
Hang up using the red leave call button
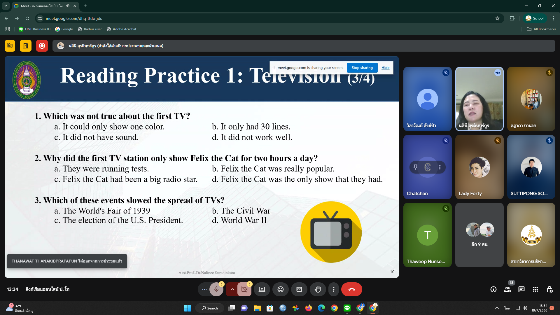(352, 289)
